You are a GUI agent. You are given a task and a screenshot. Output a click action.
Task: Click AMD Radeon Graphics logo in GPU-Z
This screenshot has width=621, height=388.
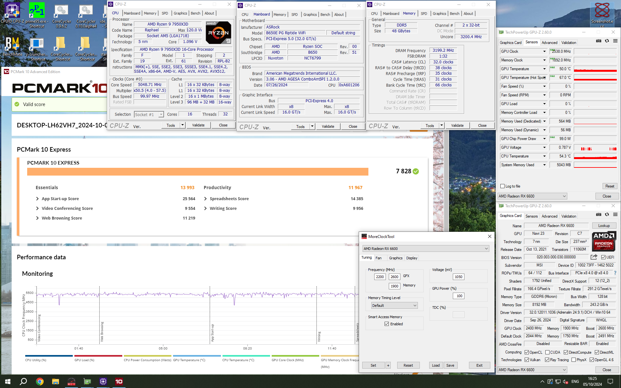604,242
